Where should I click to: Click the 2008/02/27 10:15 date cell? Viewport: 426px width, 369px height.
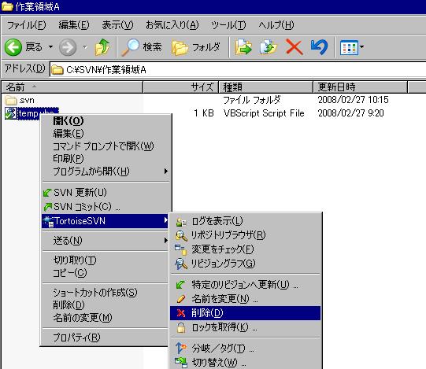point(353,100)
